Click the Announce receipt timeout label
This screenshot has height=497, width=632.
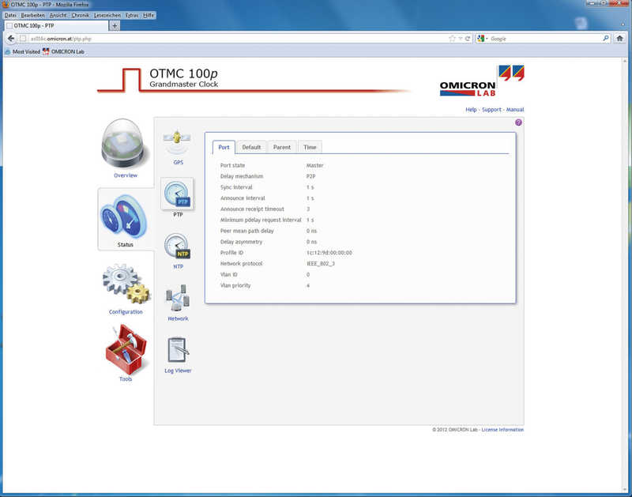252,209
